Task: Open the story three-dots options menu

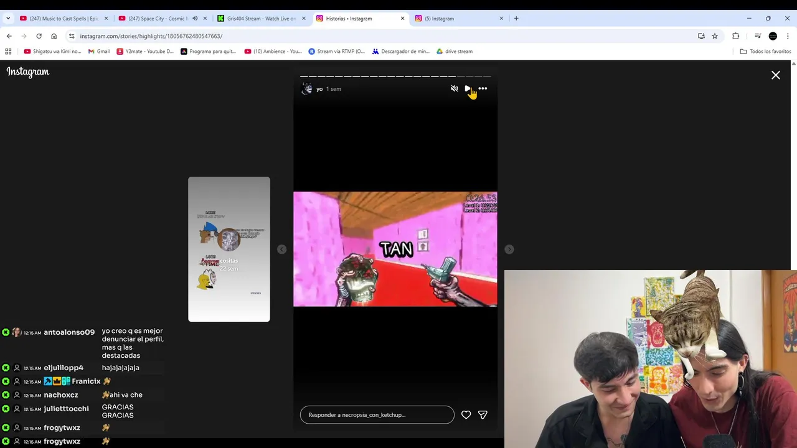Action: click(x=483, y=89)
